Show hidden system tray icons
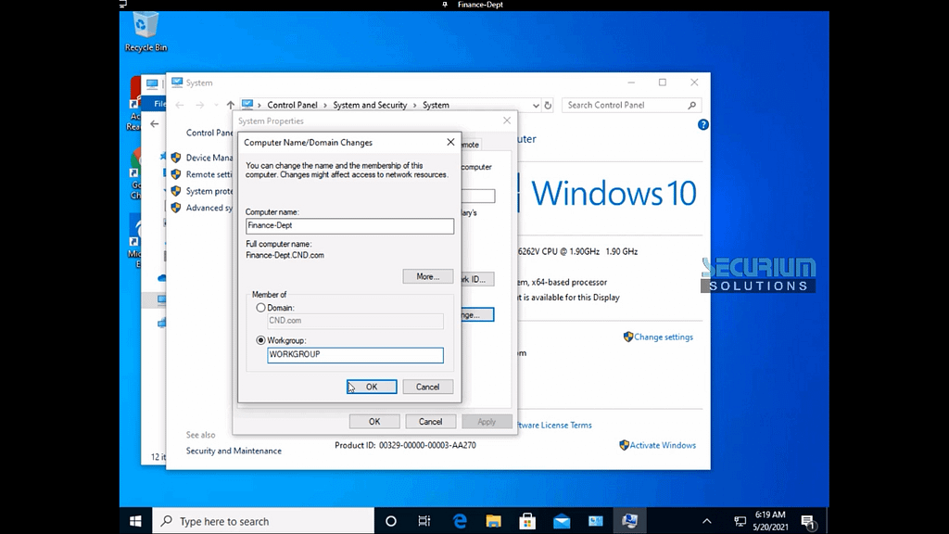 (x=706, y=521)
